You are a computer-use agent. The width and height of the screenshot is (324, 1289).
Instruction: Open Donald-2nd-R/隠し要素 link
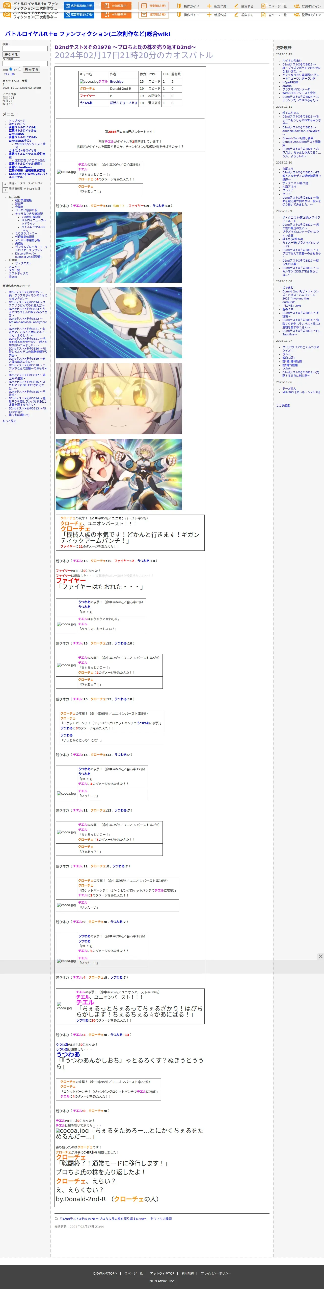tap(298, 138)
